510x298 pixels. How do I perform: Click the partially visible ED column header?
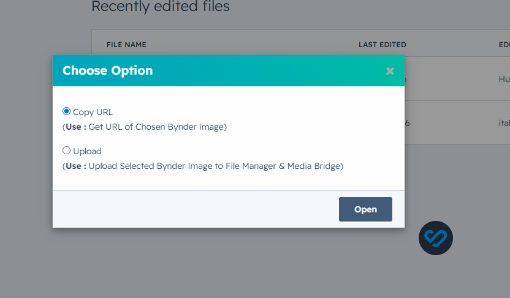(x=504, y=45)
